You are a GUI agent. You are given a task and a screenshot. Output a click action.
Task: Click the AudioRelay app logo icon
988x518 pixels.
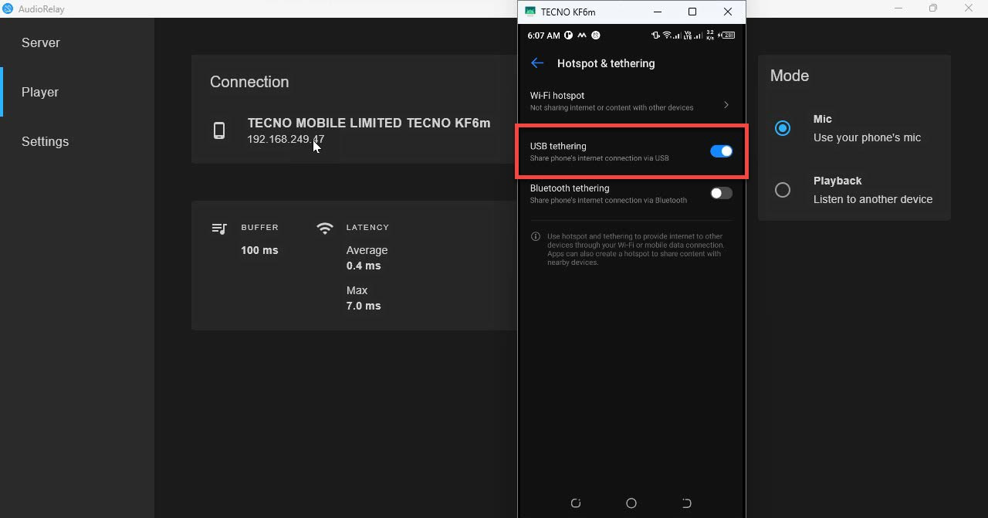pos(8,8)
